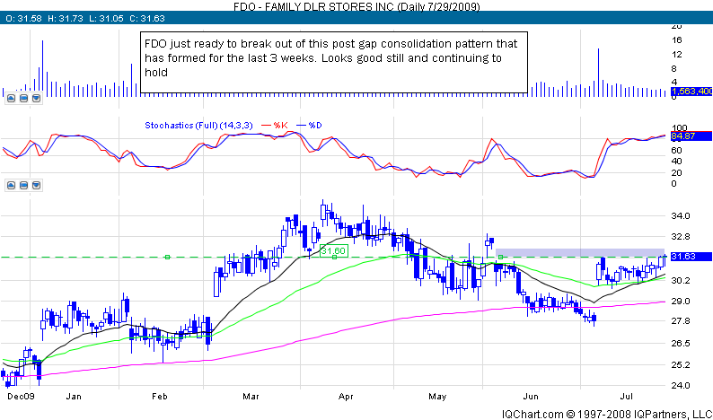Click the up-arrow icon in the Stochastics pane

[x=11, y=186]
